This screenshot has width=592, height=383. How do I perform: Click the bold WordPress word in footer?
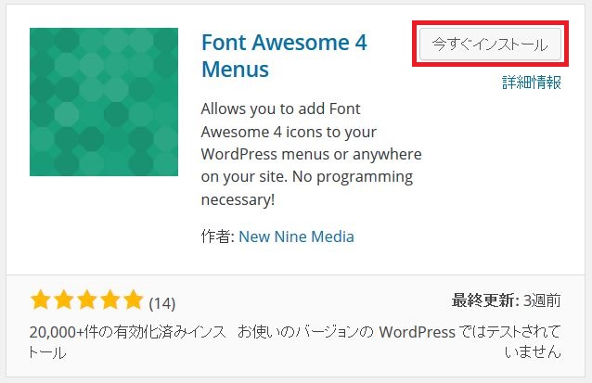[x=418, y=332]
